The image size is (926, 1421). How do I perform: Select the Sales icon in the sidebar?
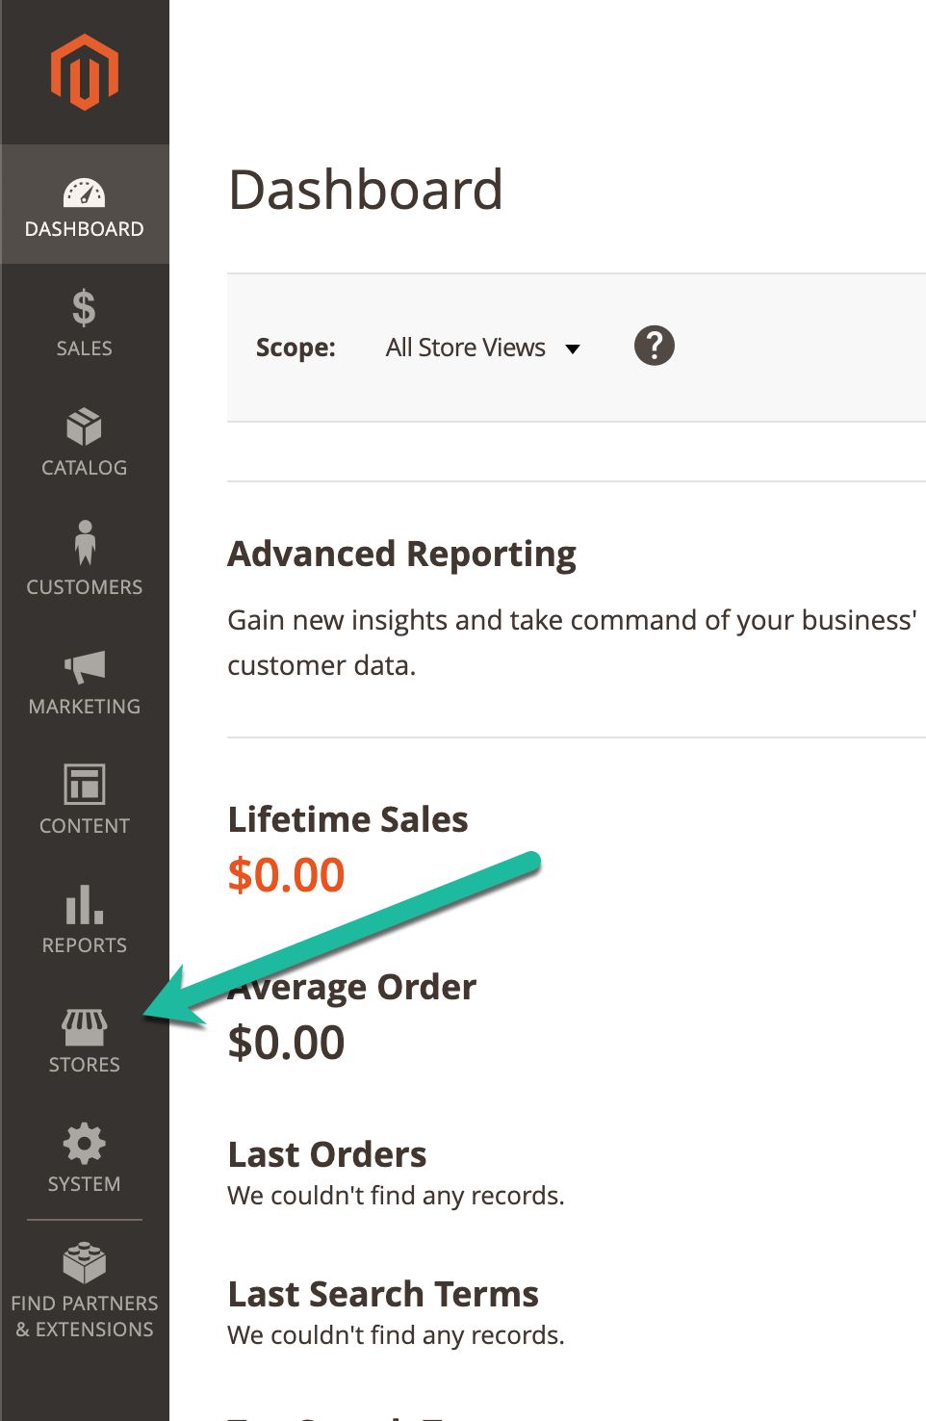click(x=83, y=310)
